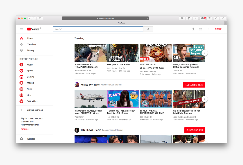Viewport: 243px width, 165px height.
Task: Open Deadpool 2 trailer thumbnail
Action: tap(123, 53)
